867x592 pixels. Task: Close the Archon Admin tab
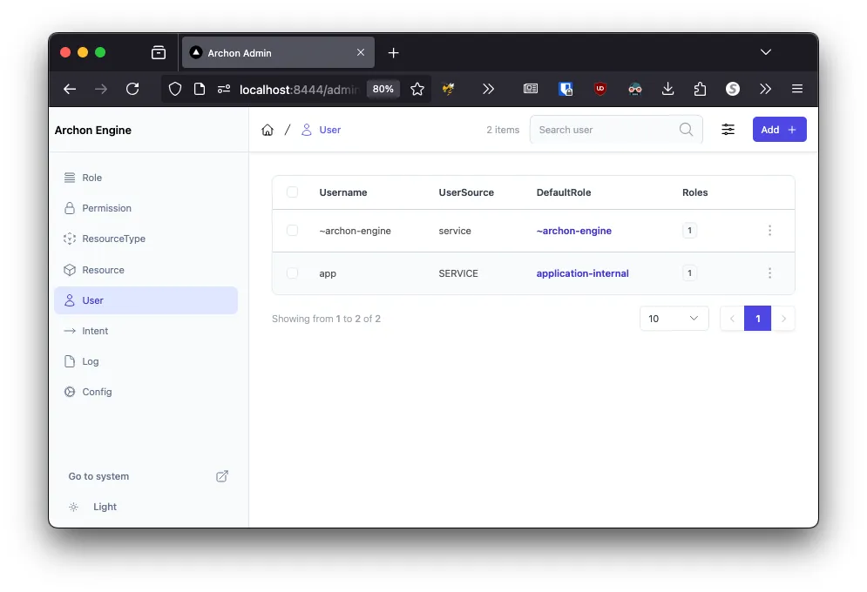[x=361, y=52]
